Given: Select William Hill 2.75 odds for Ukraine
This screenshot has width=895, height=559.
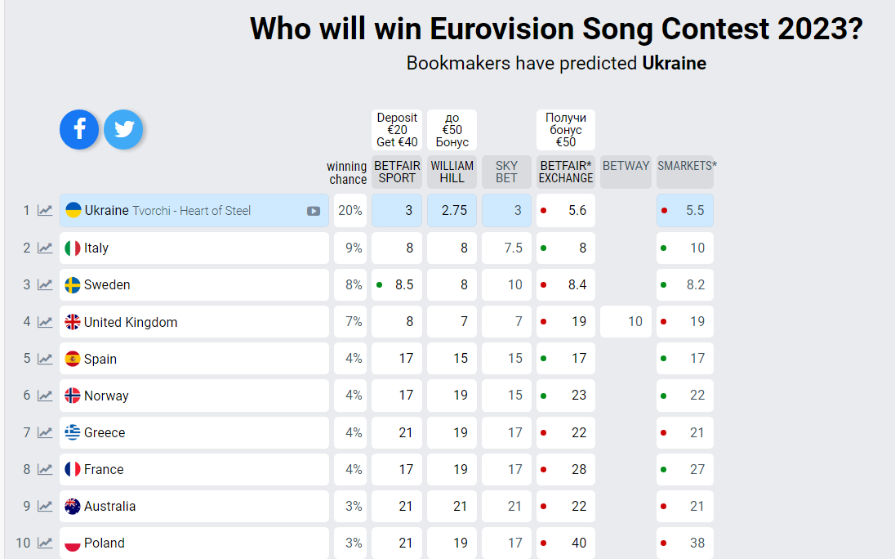Looking at the screenshot, I should (x=452, y=211).
